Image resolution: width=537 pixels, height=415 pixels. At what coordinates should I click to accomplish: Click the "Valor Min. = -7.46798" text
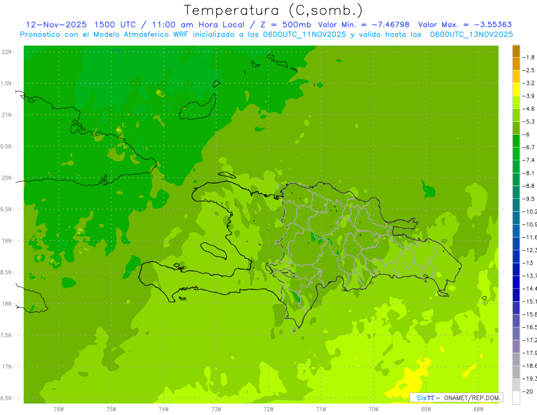coord(363,25)
